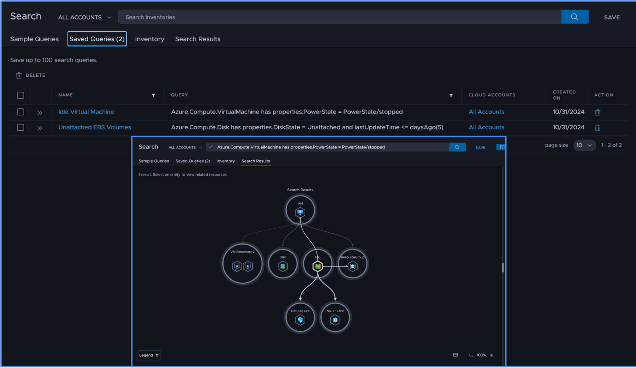Open the QUERY column filter
The image size is (636, 368).
[x=451, y=95]
